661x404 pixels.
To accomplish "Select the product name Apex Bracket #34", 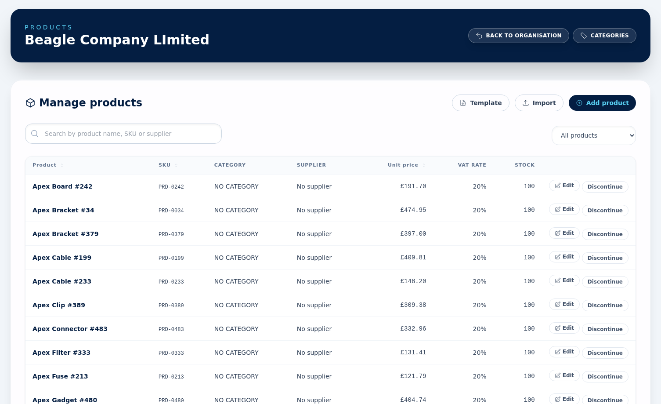I will click(x=63, y=210).
